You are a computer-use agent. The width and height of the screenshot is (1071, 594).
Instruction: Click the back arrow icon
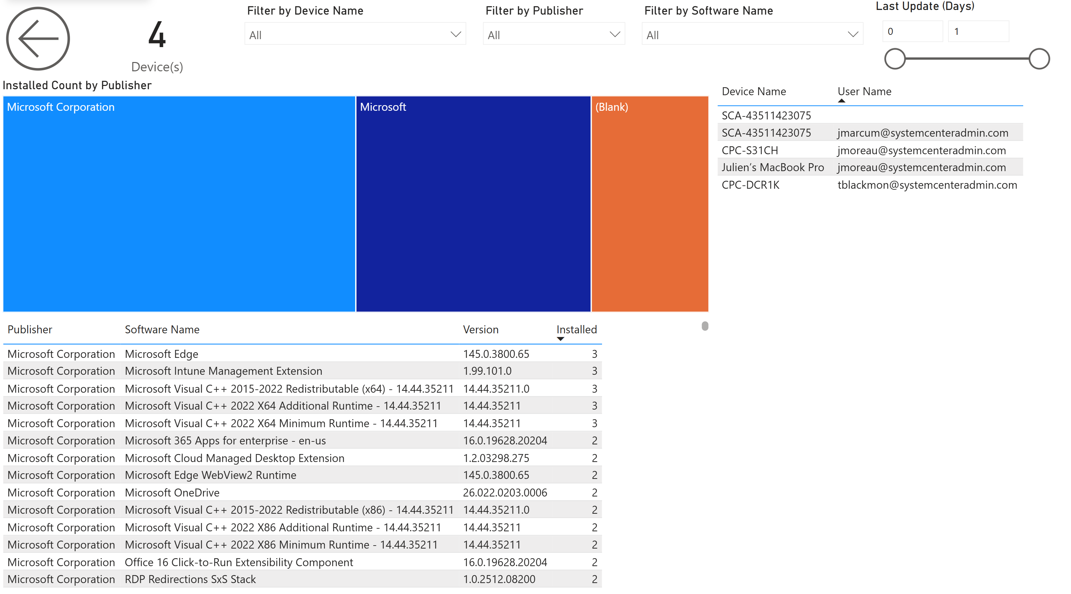coord(38,38)
